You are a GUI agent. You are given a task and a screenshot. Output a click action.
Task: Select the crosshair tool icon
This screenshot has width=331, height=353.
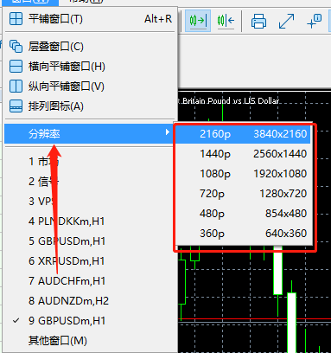point(315,21)
